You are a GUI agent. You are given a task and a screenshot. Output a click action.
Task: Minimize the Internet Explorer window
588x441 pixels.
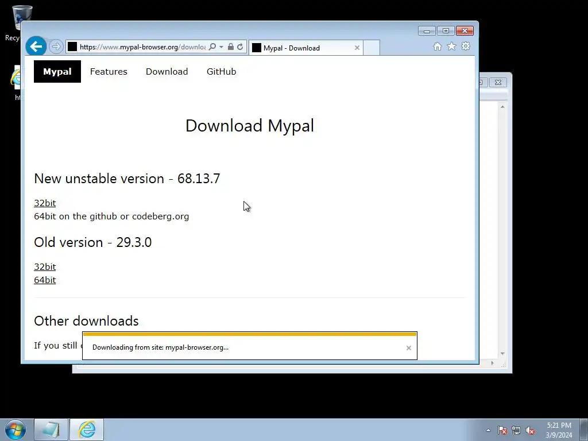[427, 31]
